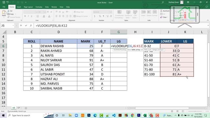Image resolution: width=210 pixels, height=118 pixels.
Task: Cancel the formula entry with X
Action: [21, 26]
